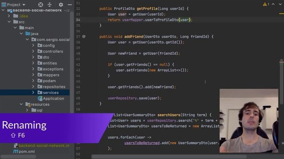Screen dimensions: 284x159
Task: Click the gutter @ icon on line 37
Action: [x=84, y=37]
